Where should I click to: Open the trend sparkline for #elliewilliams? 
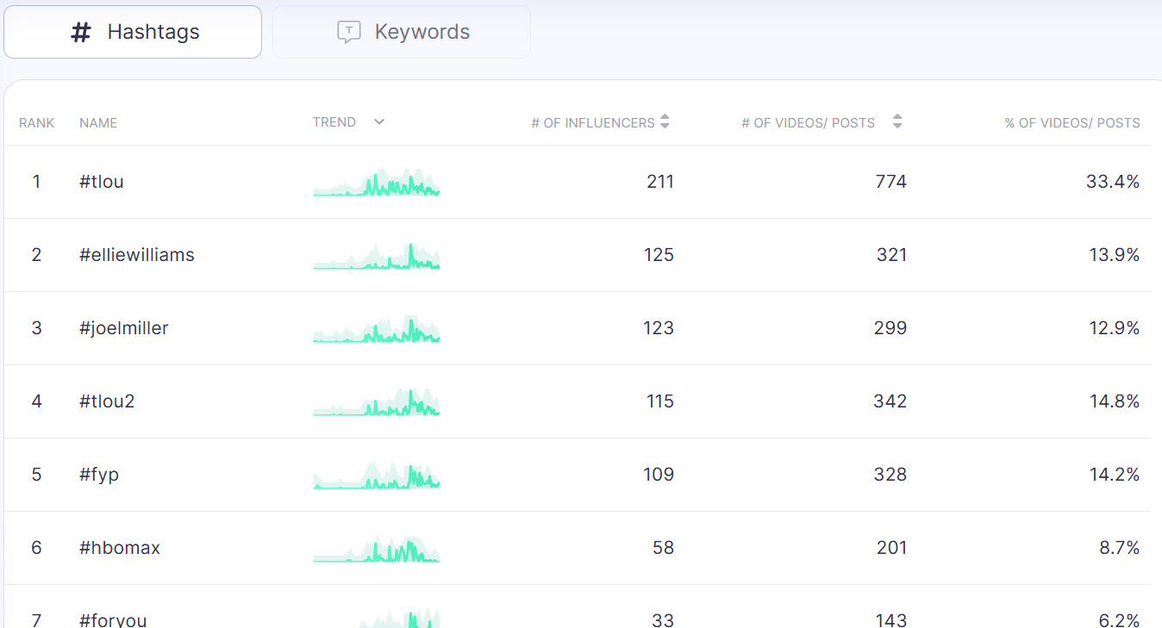pyautogui.click(x=377, y=255)
